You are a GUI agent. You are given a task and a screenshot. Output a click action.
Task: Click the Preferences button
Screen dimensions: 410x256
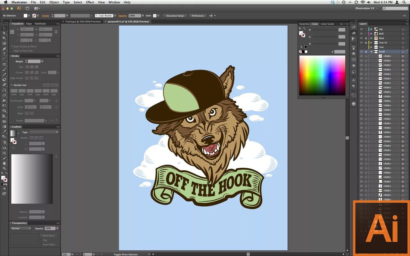[x=198, y=16]
